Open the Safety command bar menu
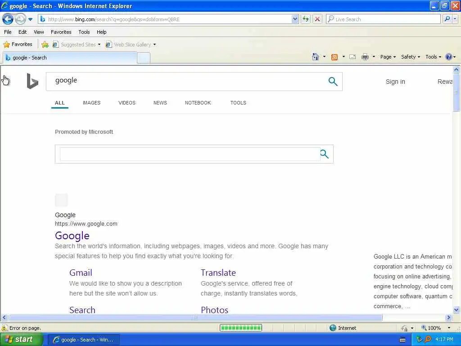This screenshot has width=461, height=346. (x=411, y=57)
